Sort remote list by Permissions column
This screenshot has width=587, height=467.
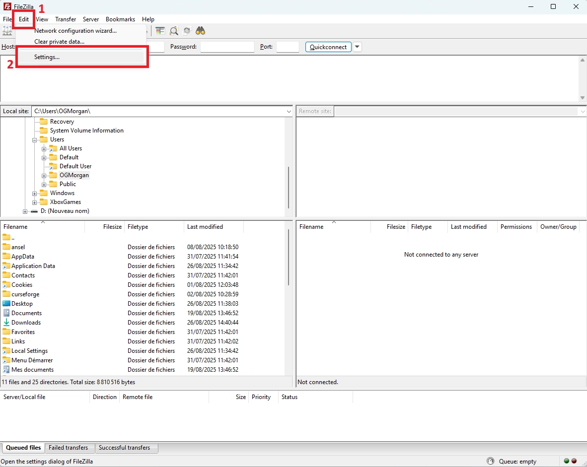(x=516, y=227)
